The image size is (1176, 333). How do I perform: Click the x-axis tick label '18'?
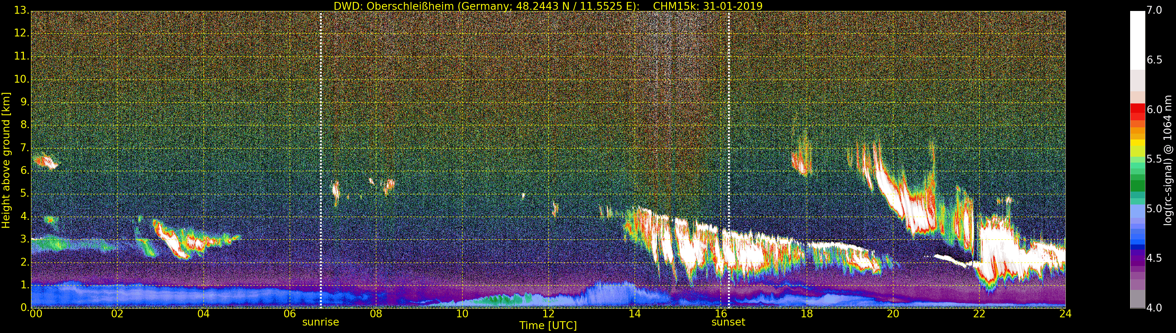coord(807,313)
